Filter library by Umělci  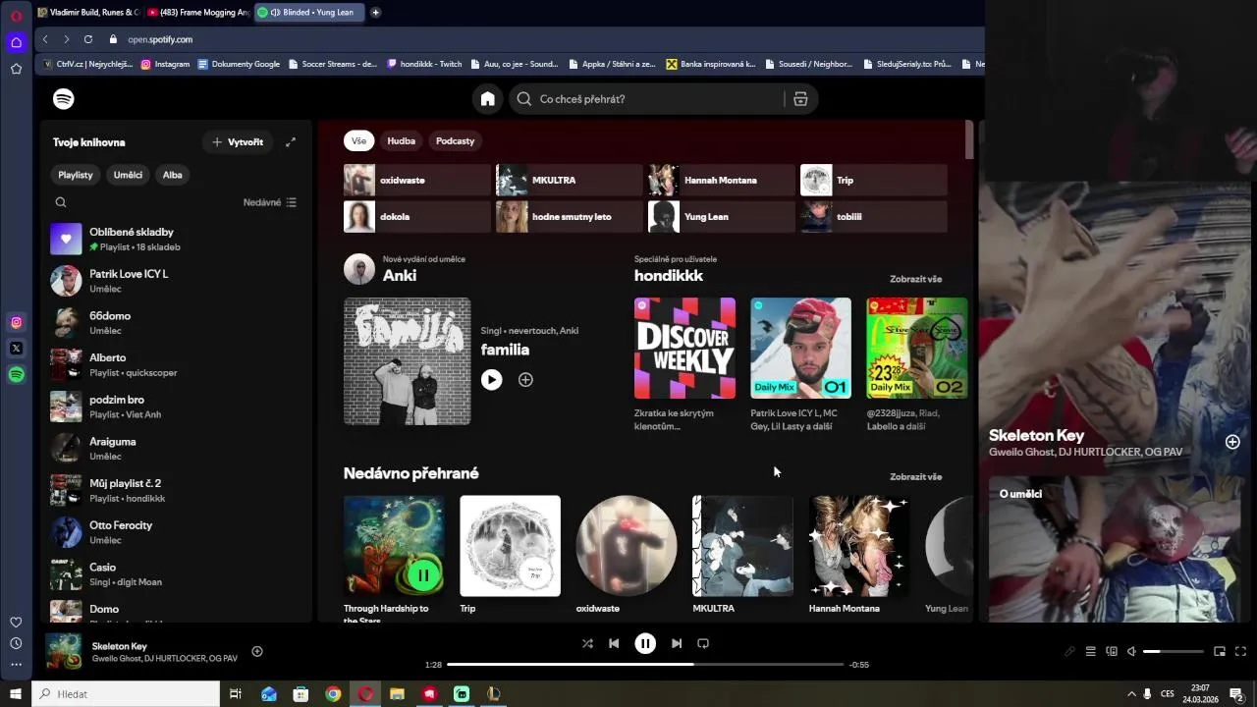(128, 175)
